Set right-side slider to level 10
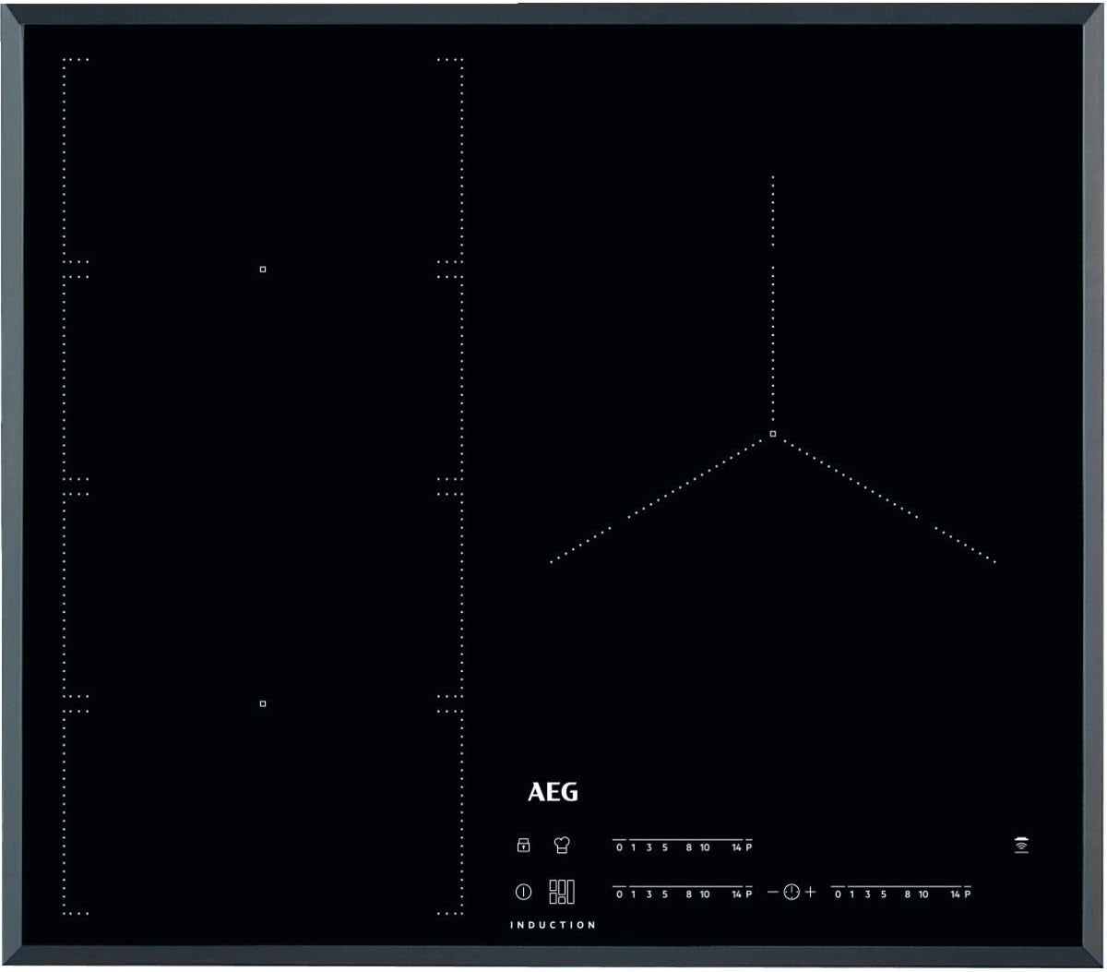 [x=923, y=894]
